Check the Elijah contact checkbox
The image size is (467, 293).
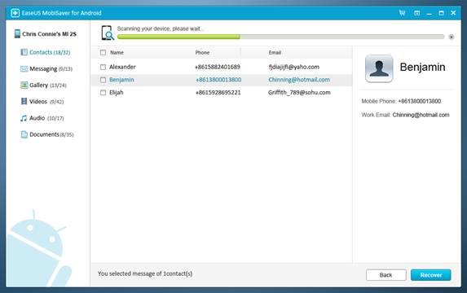pos(103,93)
